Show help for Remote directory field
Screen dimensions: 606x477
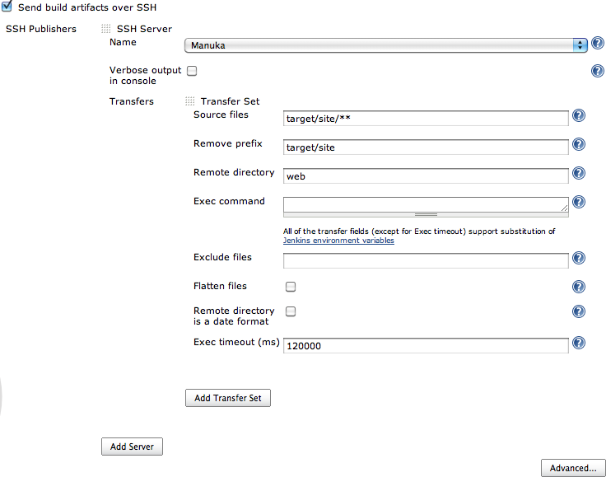[x=579, y=173]
